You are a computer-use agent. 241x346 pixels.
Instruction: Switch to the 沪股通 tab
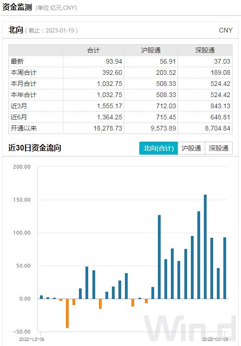point(191,148)
